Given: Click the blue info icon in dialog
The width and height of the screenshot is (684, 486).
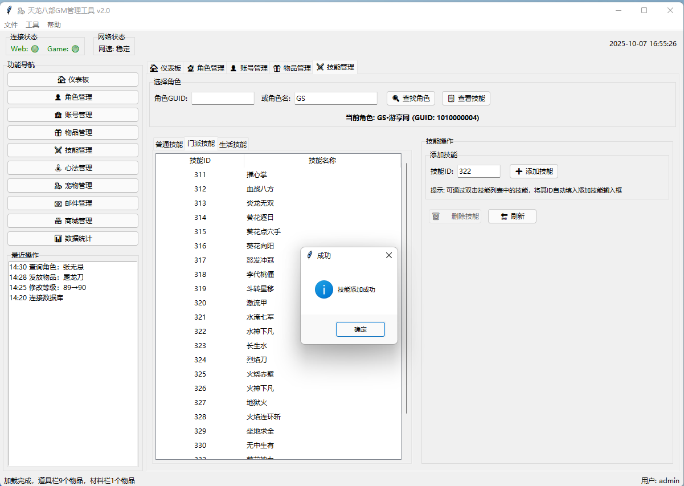Looking at the screenshot, I should 323,289.
